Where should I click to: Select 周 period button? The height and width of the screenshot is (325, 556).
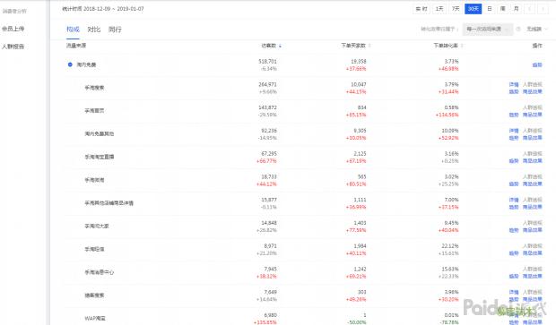coord(503,9)
